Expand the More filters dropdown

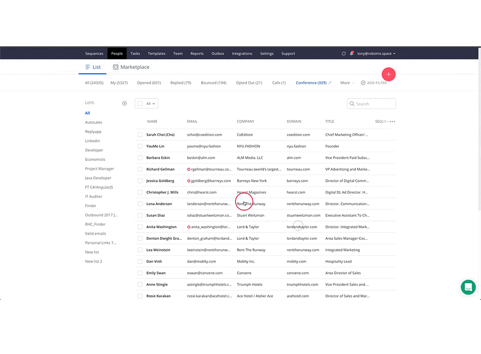point(347,83)
